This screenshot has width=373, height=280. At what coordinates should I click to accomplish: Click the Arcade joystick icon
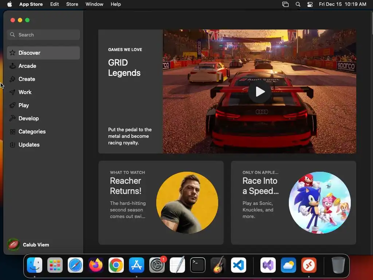coord(12,66)
